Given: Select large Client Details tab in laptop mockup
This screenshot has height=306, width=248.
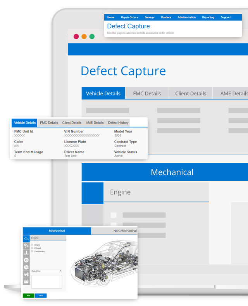Looking at the screenshot, I should point(191,93).
